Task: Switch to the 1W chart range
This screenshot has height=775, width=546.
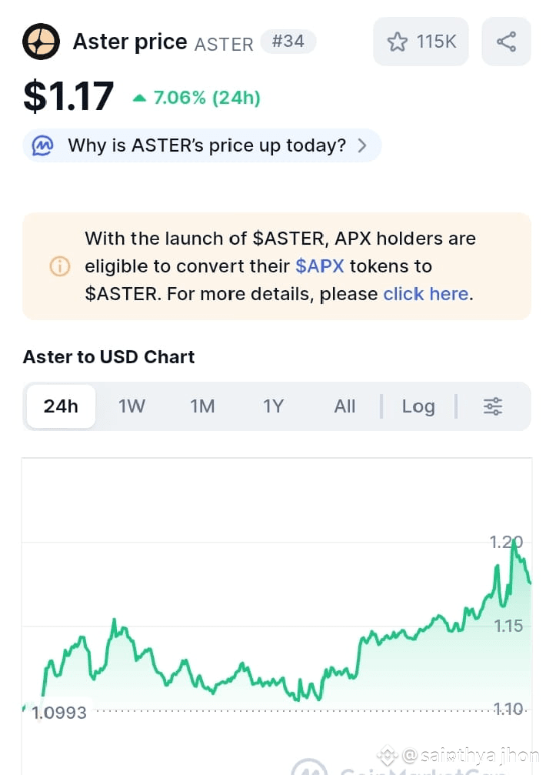Action: click(132, 406)
